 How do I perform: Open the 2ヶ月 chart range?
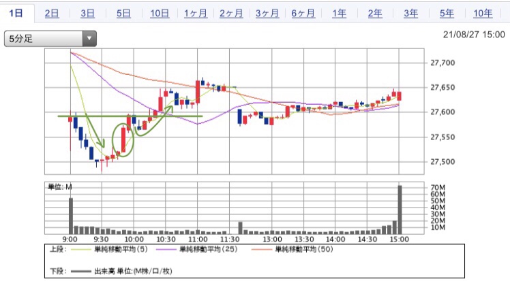pyautogui.click(x=231, y=14)
